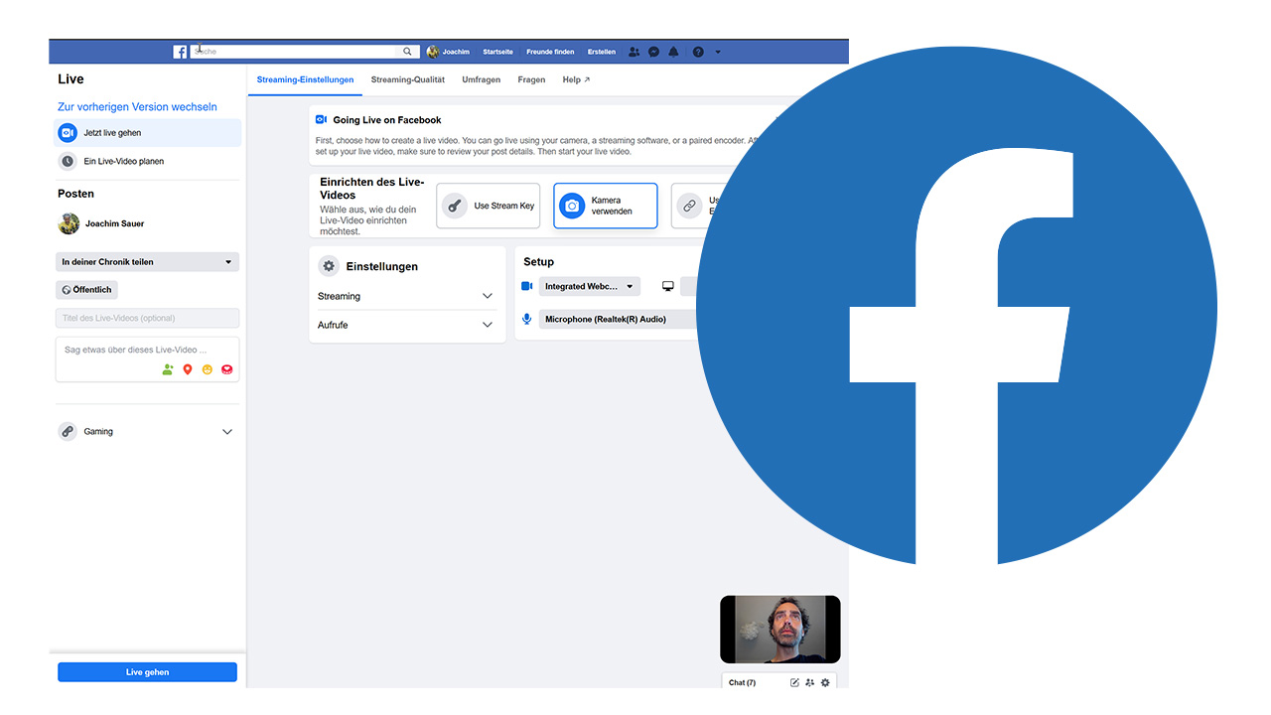Open the Microphone (Realtek(R) Audio) dropdown

coord(619,319)
